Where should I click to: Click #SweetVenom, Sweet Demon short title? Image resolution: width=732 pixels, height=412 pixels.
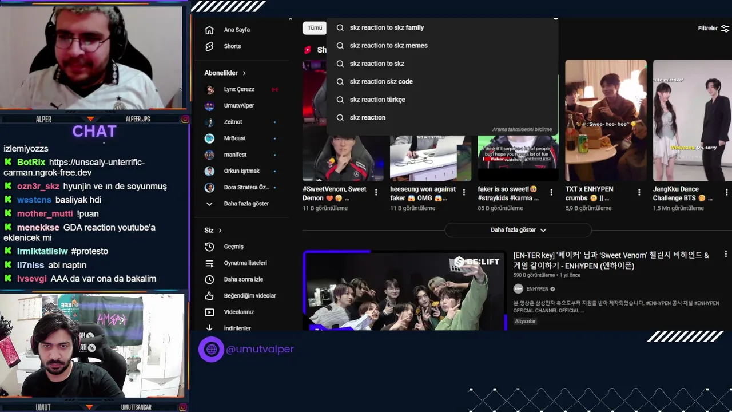tap(335, 193)
